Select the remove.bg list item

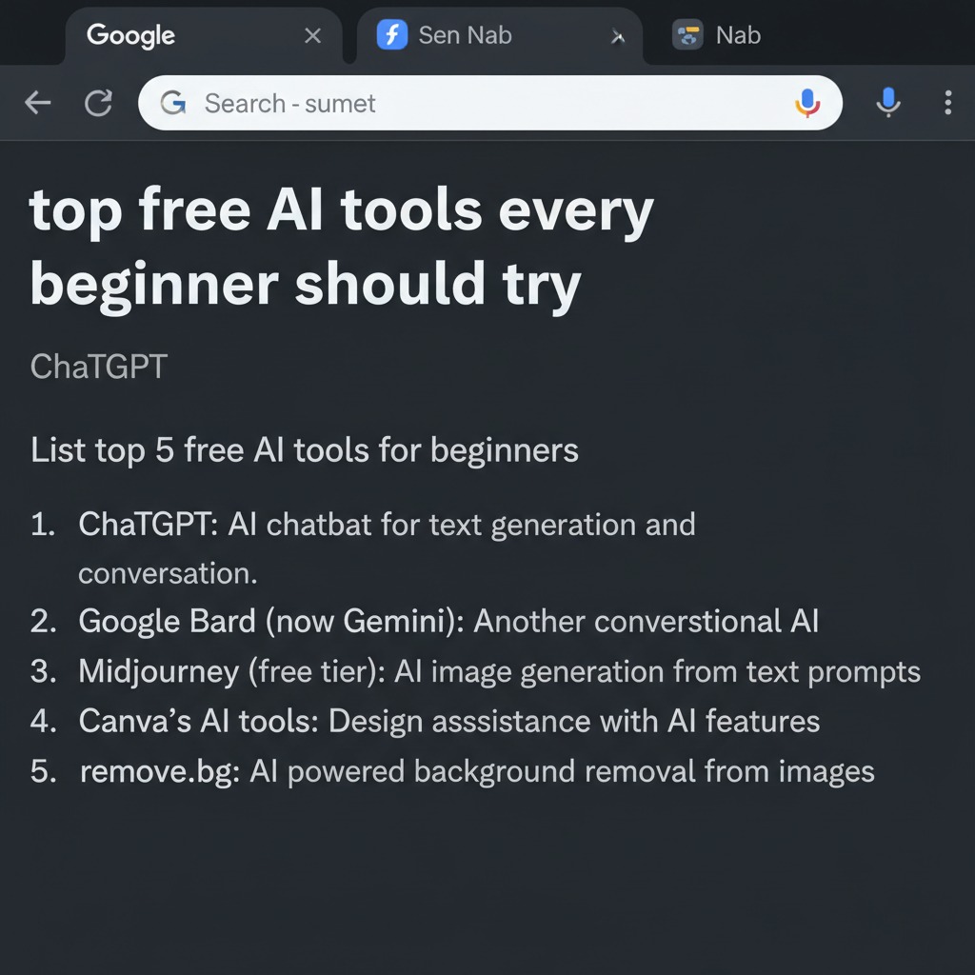pos(476,771)
